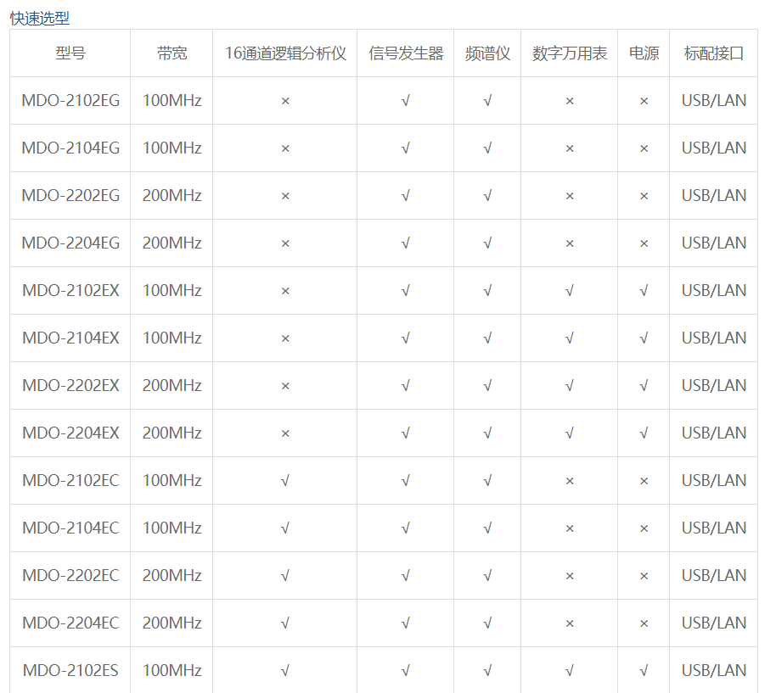Click the 快速选型 heading text
Image resolution: width=776 pixels, height=693 pixels.
[40, 18]
